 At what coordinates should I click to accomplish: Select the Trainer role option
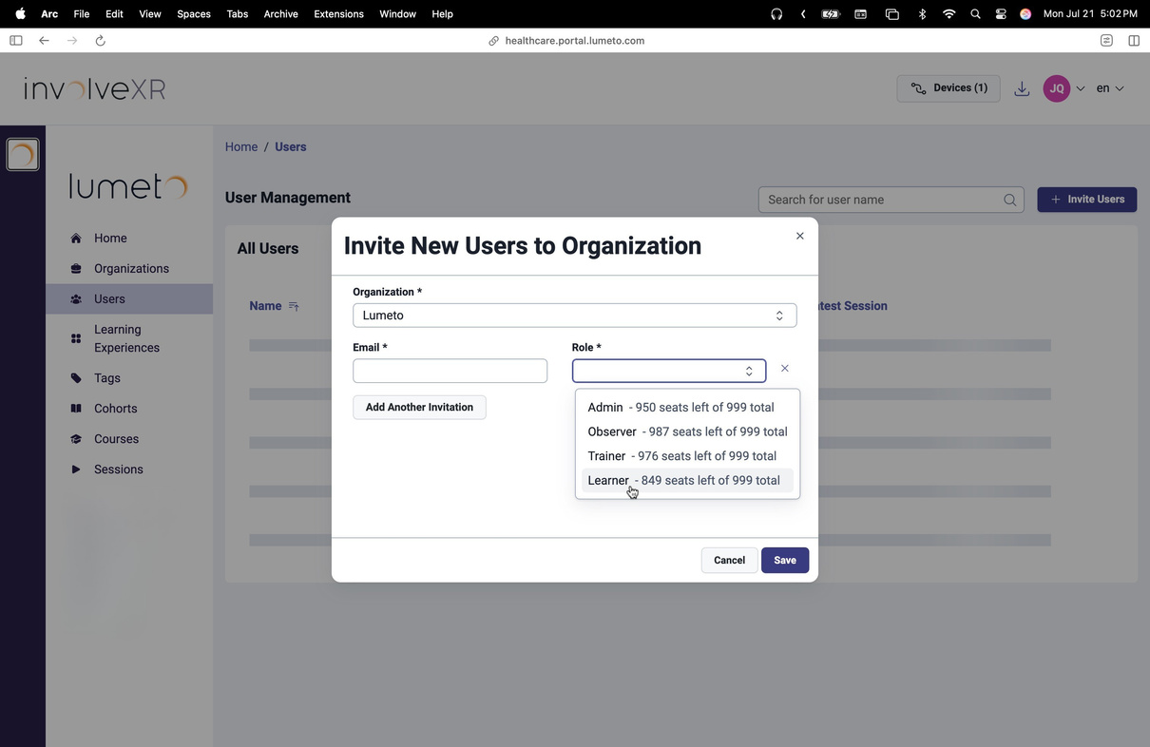[x=687, y=456]
